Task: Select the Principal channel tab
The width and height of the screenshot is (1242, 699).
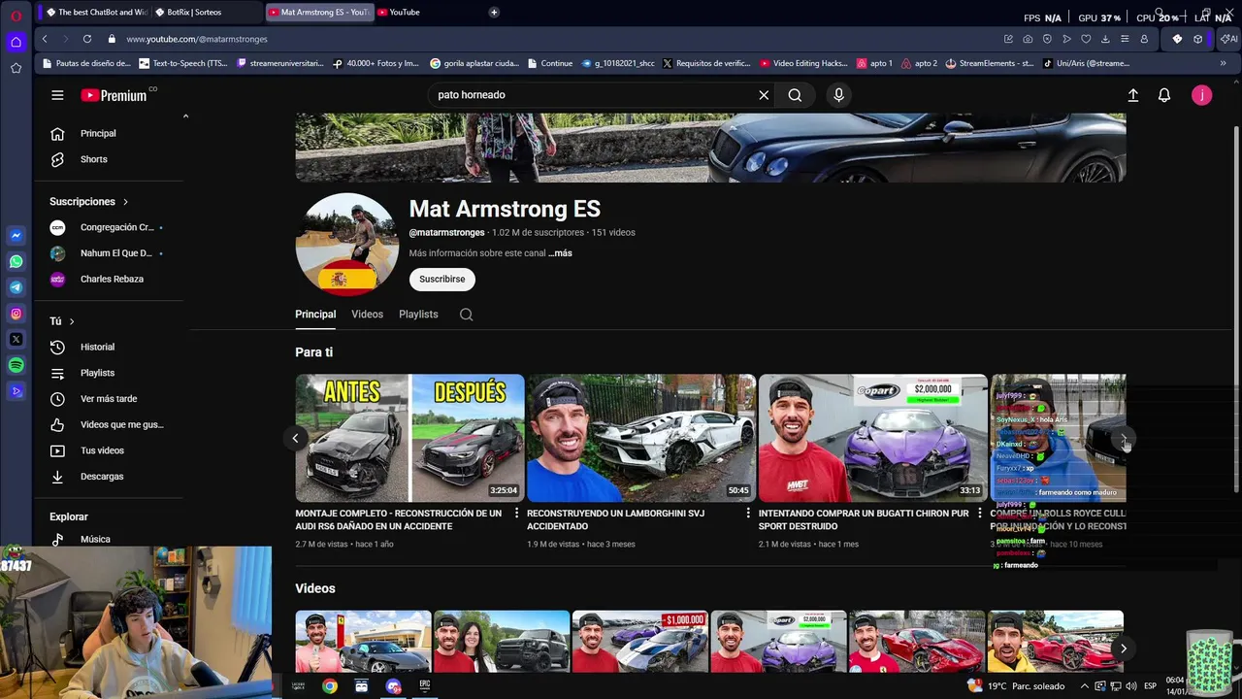Action: (x=315, y=315)
